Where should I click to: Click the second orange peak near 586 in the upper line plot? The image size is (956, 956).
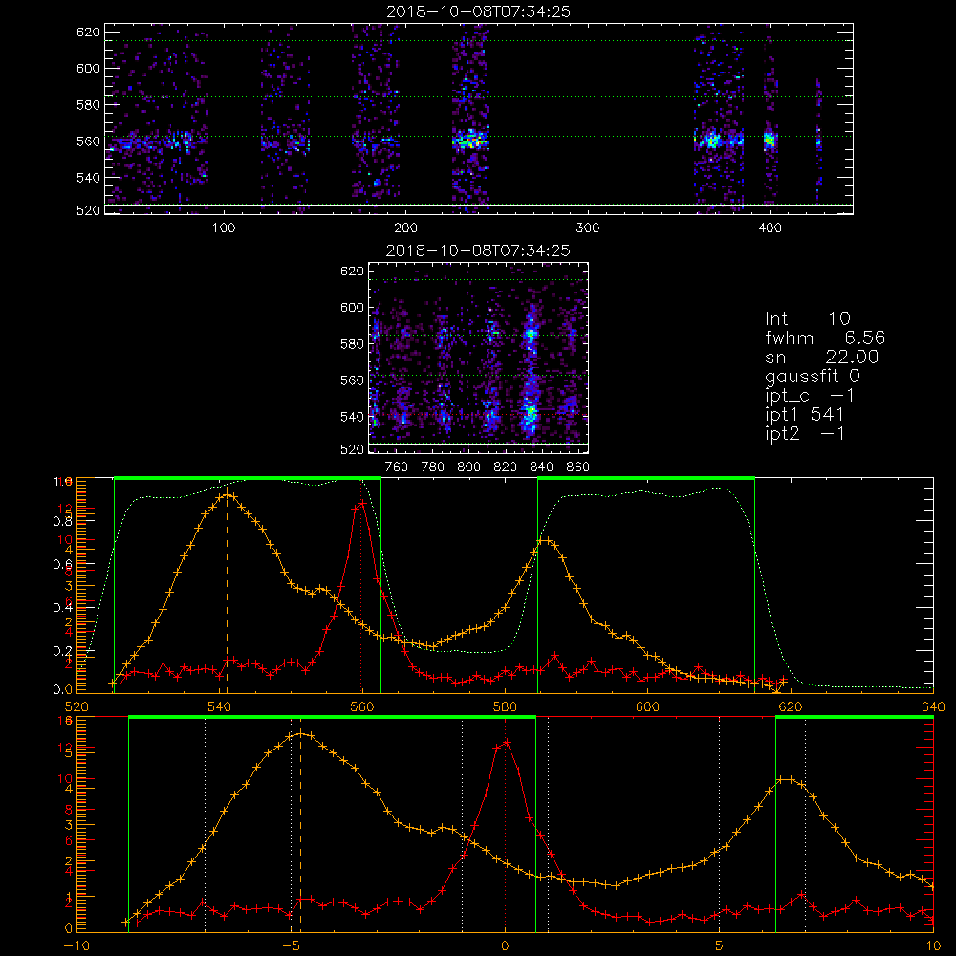[545, 540]
